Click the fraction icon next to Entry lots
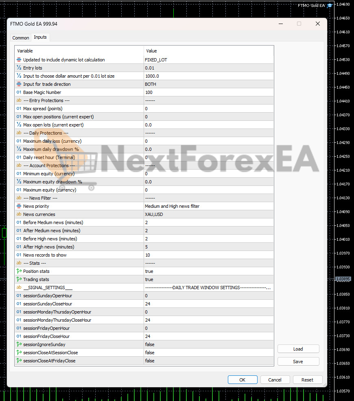The height and width of the screenshot is (401, 354). (19, 68)
